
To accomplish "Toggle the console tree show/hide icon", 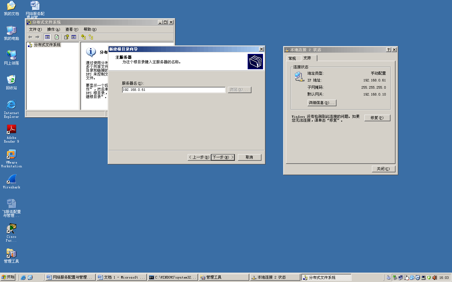I will tap(47, 37).
